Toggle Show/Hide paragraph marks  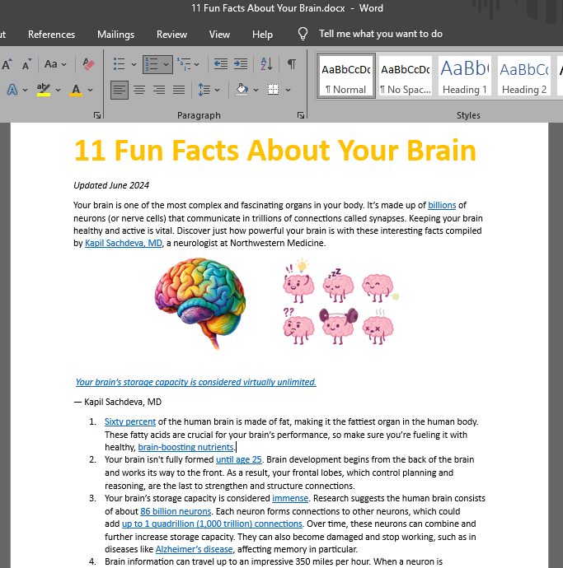(291, 63)
